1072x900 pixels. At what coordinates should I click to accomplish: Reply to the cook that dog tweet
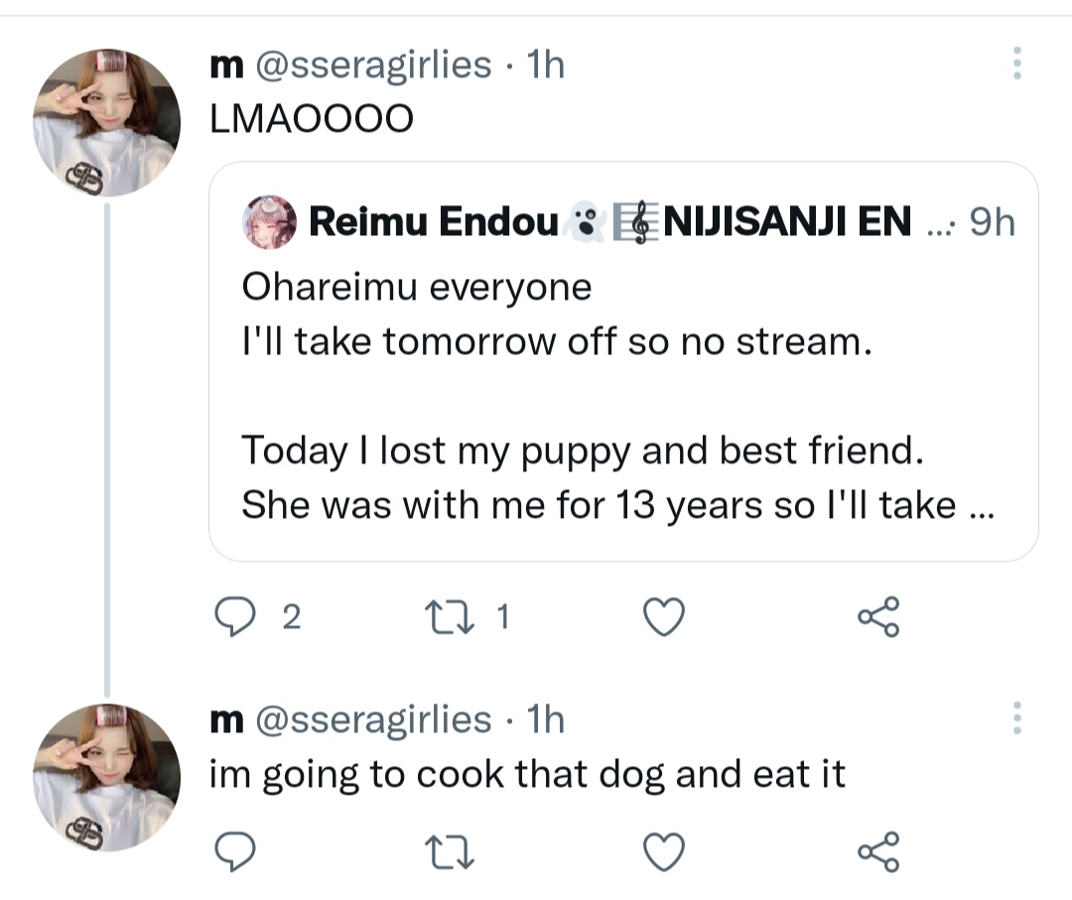tap(236, 850)
